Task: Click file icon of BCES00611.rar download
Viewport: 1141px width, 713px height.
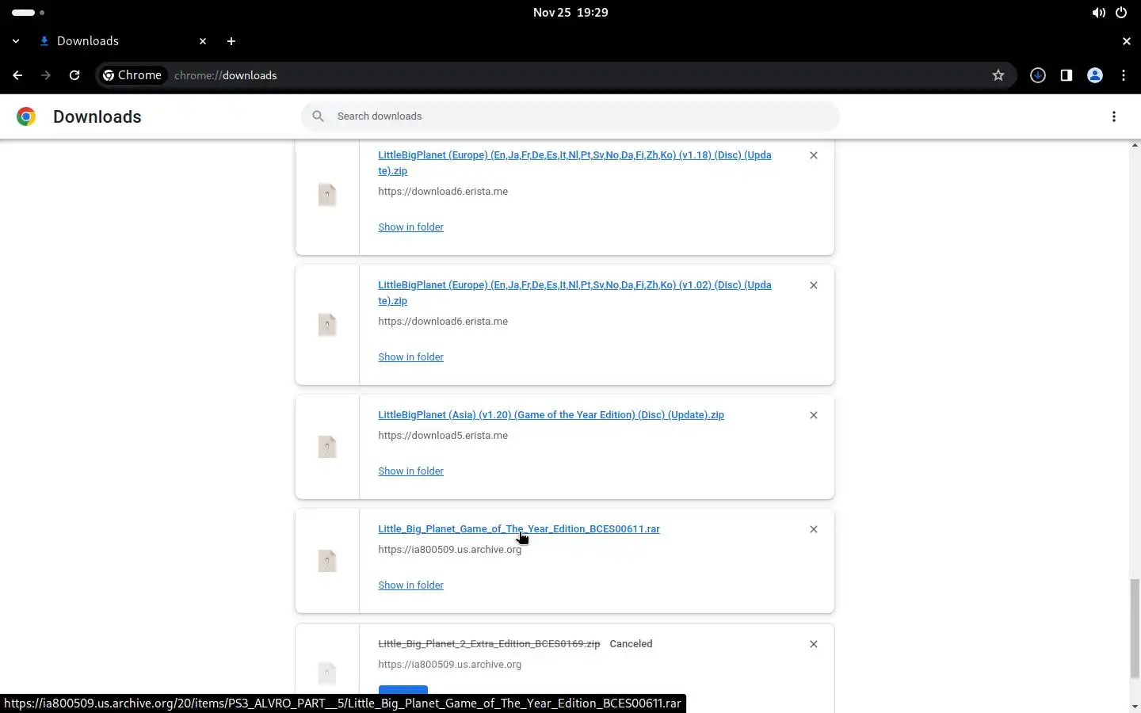Action: pos(327,561)
